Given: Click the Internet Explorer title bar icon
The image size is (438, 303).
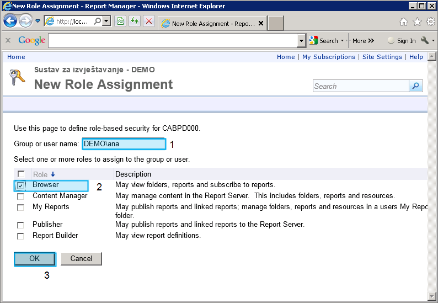Looking at the screenshot, I should point(7,6).
